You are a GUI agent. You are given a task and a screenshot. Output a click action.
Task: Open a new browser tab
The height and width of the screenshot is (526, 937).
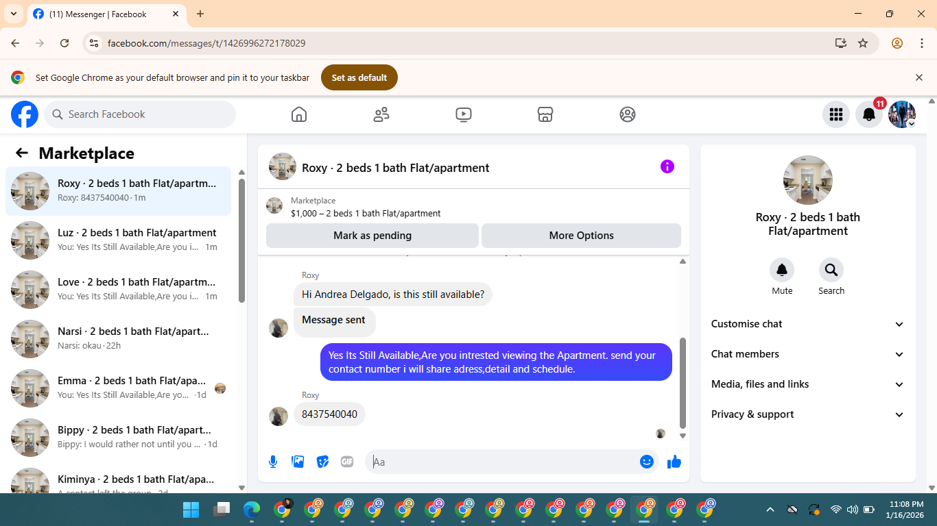coord(200,14)
